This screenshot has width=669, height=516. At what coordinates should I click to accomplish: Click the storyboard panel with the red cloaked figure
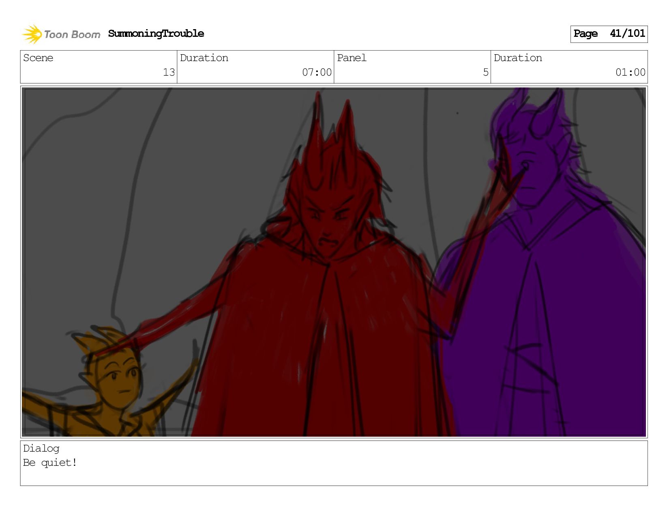click(334, 262)
